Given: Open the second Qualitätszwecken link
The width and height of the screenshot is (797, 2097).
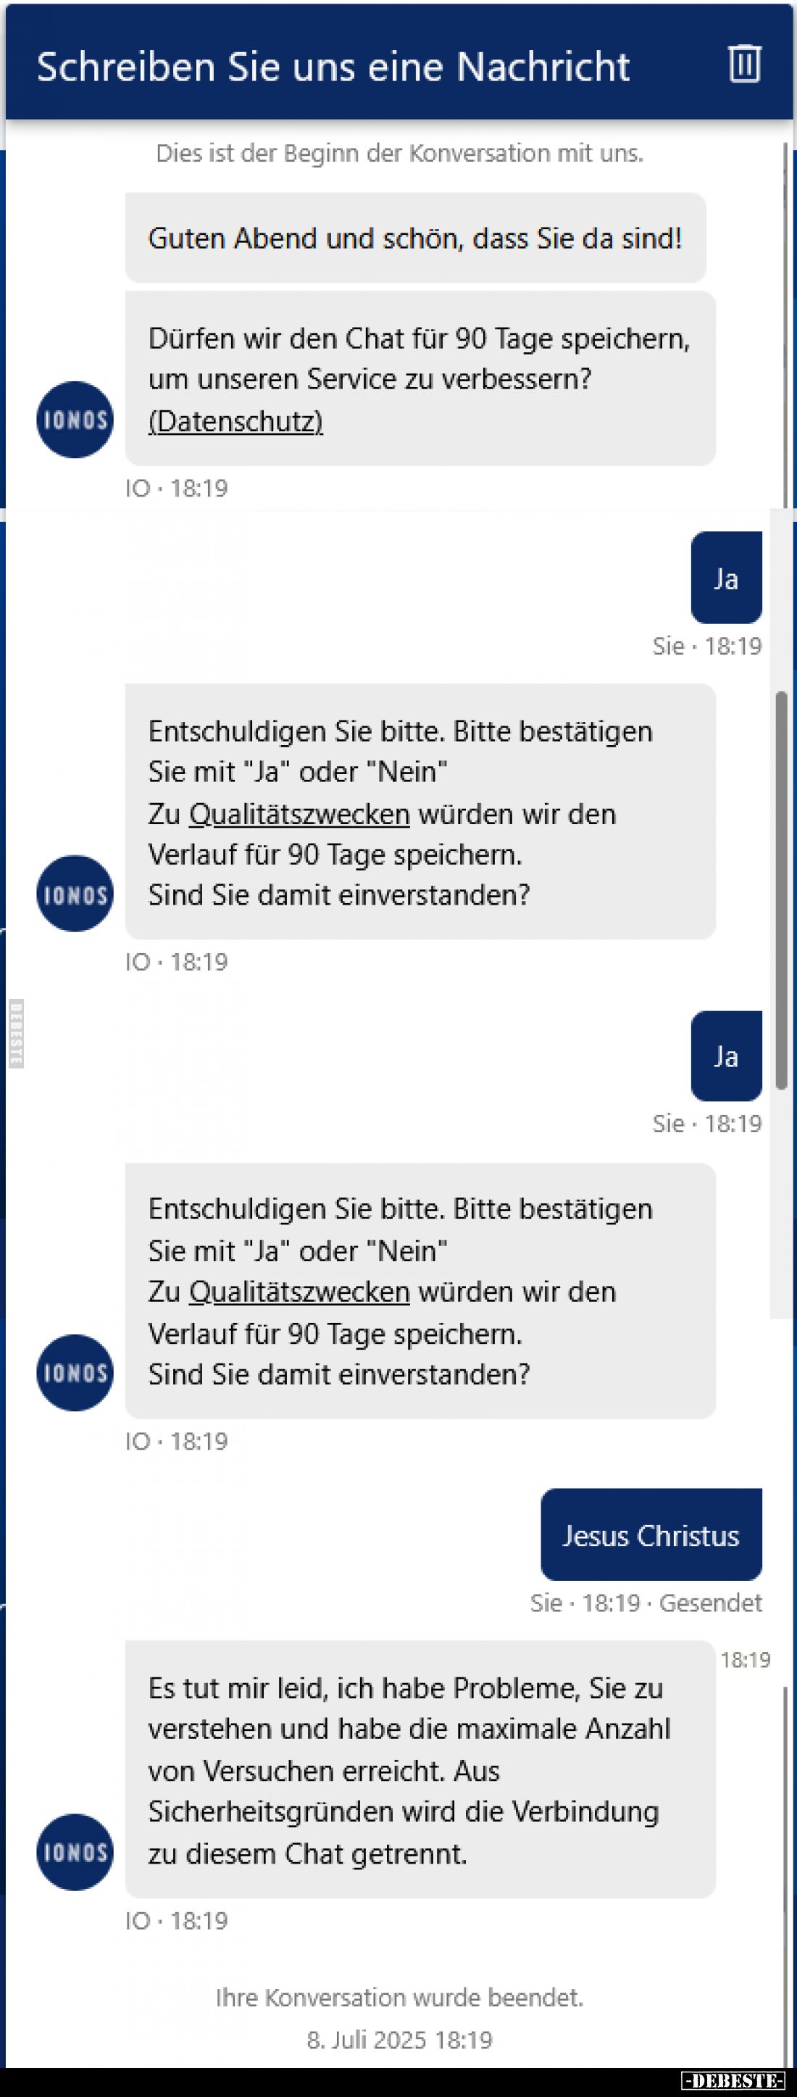Looking at the screenshot, I should [298, 1291].
